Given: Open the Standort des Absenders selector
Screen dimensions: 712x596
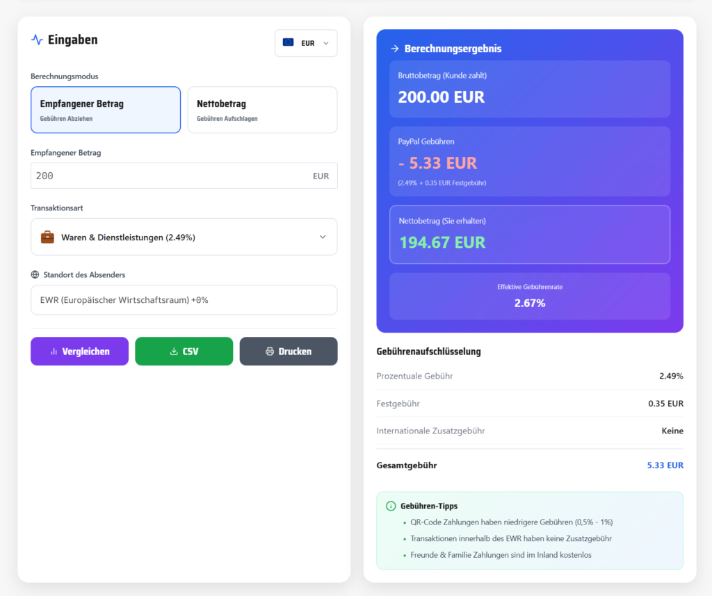Looking at the screenshot, I should click(184, 300).
